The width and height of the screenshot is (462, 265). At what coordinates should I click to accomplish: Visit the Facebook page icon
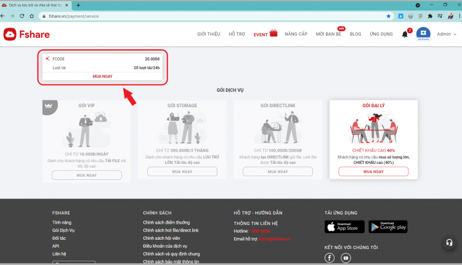pyautogui.click(x=330, y=258)
